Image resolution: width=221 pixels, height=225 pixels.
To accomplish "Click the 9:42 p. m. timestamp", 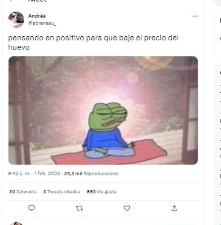I will pyautogui.click(x=19, y=174).
